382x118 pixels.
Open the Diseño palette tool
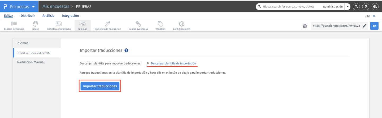point(35,26)
